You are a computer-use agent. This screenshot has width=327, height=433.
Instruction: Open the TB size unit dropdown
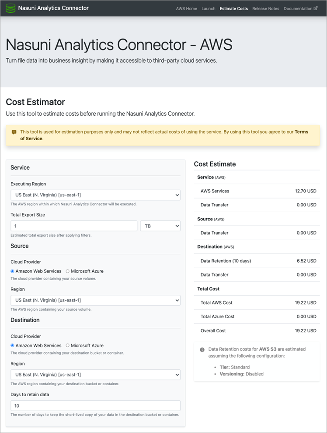coord(160,226)
